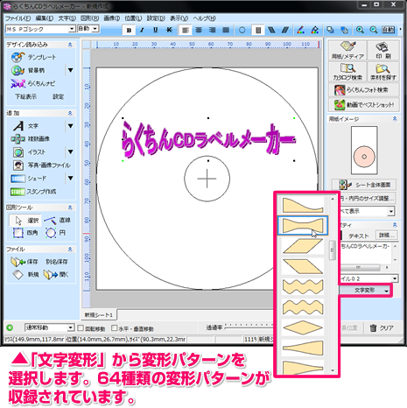Collapse the 追加 panel
Image resolution: width=407 pixels, height=408 pixels.
pyautogui.click(x=70, y=113)
